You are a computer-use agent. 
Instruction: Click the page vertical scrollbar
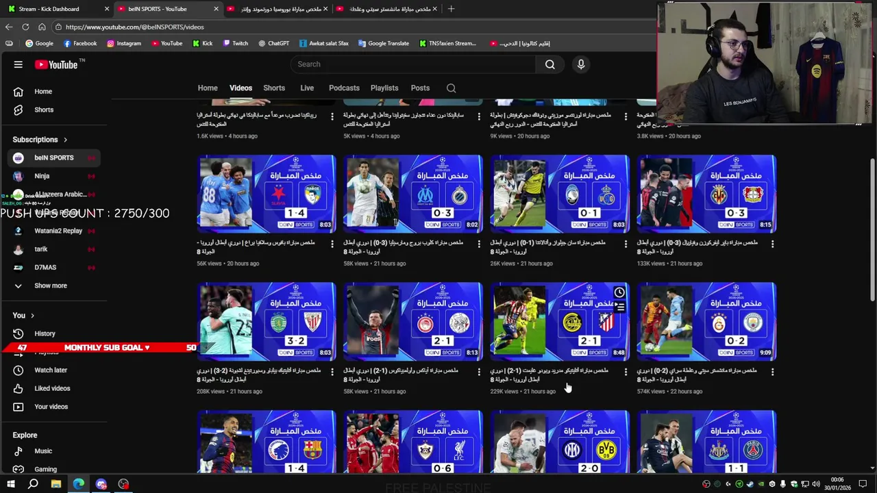(x=872, y=231)
